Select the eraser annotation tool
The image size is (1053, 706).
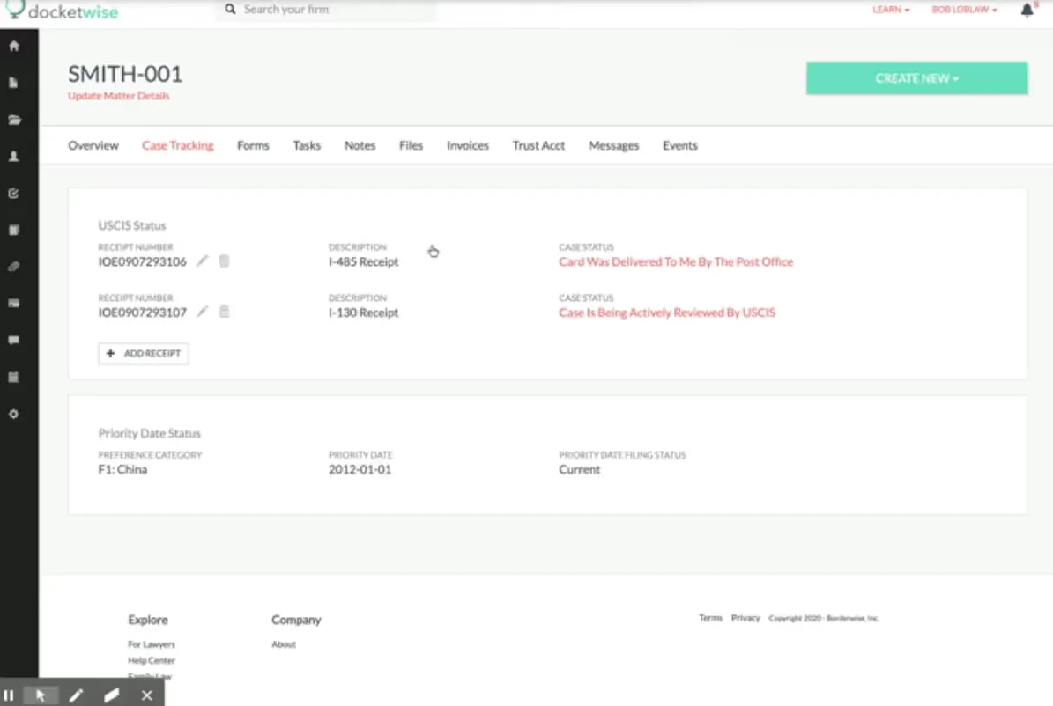pyautogui.click(x=111, y=695)
